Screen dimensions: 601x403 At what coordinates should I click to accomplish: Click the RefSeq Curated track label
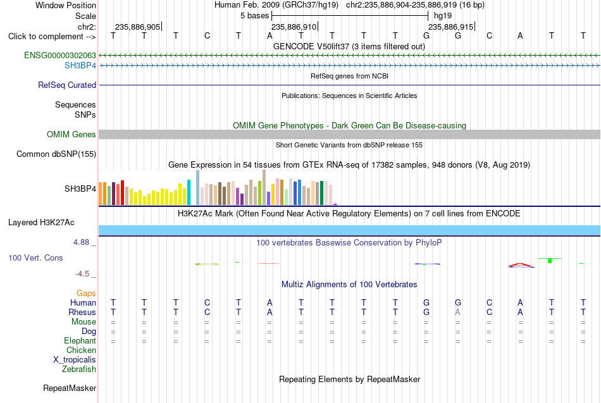[x=66, y=85]
